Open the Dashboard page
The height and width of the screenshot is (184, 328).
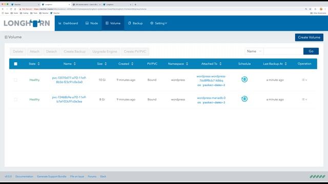[x=68, y=23]
